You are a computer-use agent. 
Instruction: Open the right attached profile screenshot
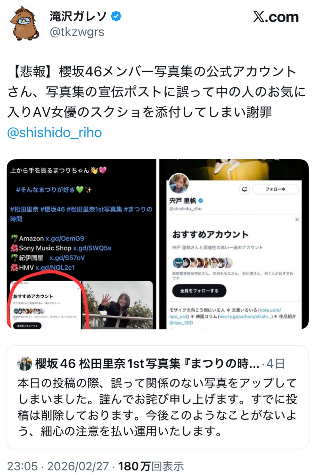(234, 244)
